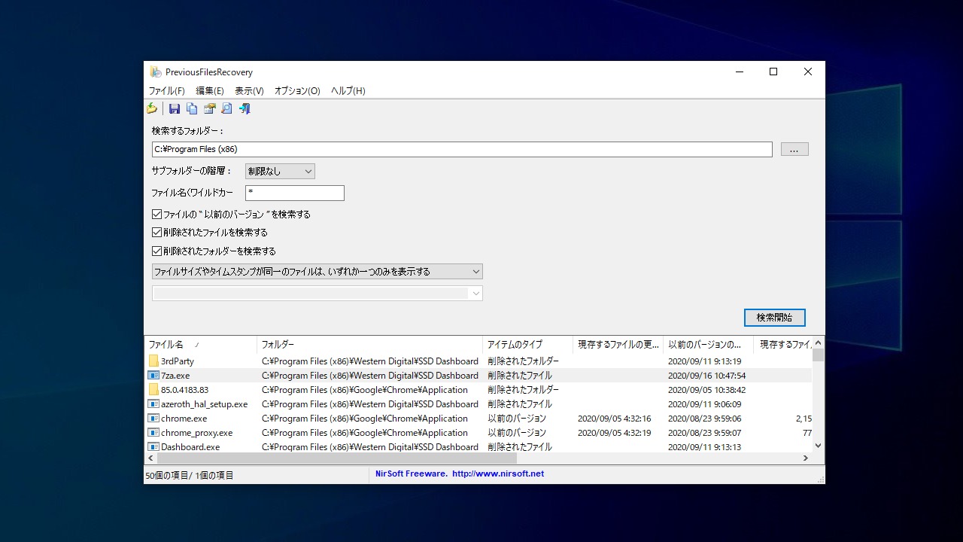Click the find magnifier toolbar icon
963x542 pixels.
[226, 108]
